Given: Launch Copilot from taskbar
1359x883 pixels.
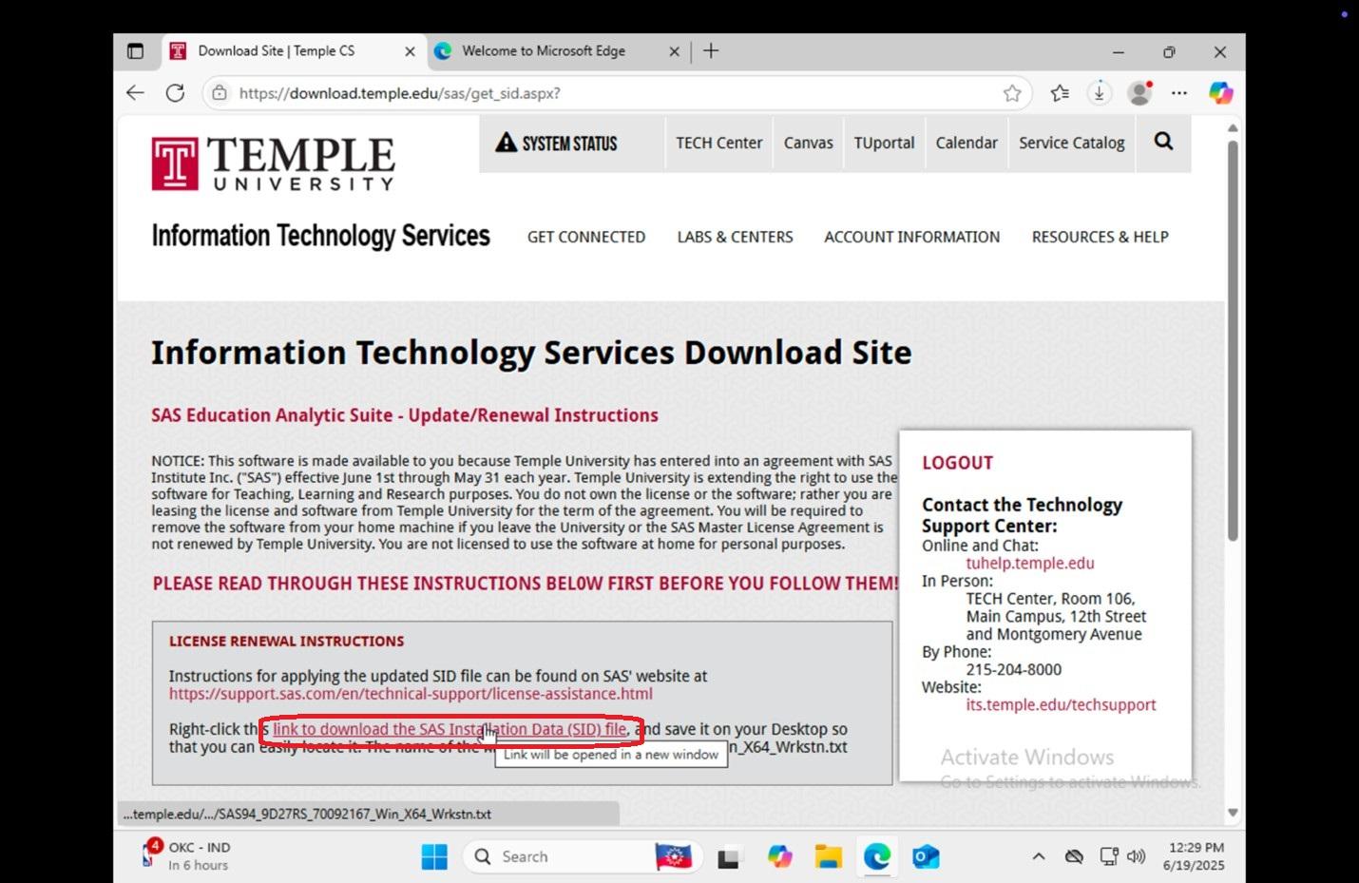Looking at the screenshot, I should point(779,856).
